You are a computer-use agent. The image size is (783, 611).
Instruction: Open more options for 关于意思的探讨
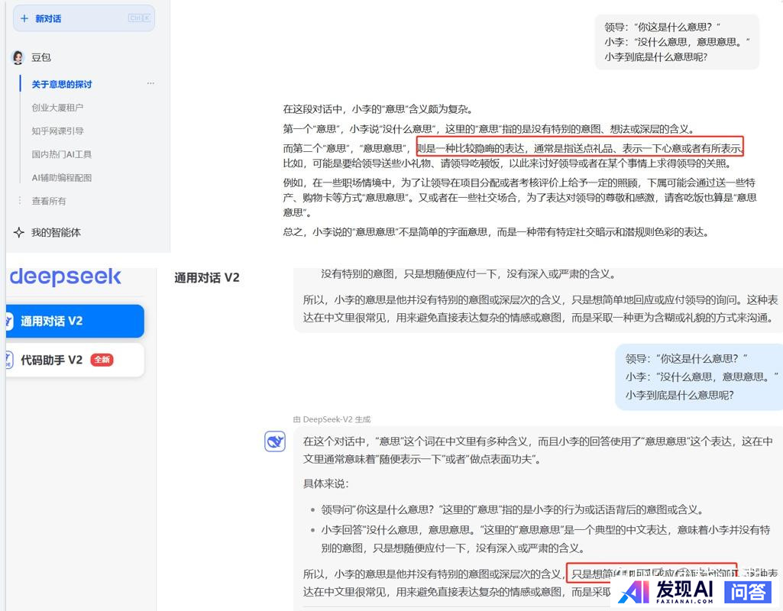(150, 84)
